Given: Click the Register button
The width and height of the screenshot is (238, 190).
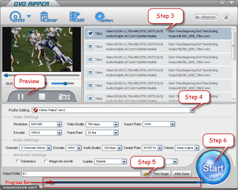Looking at the screenshot, I should (x=206, y=17).
